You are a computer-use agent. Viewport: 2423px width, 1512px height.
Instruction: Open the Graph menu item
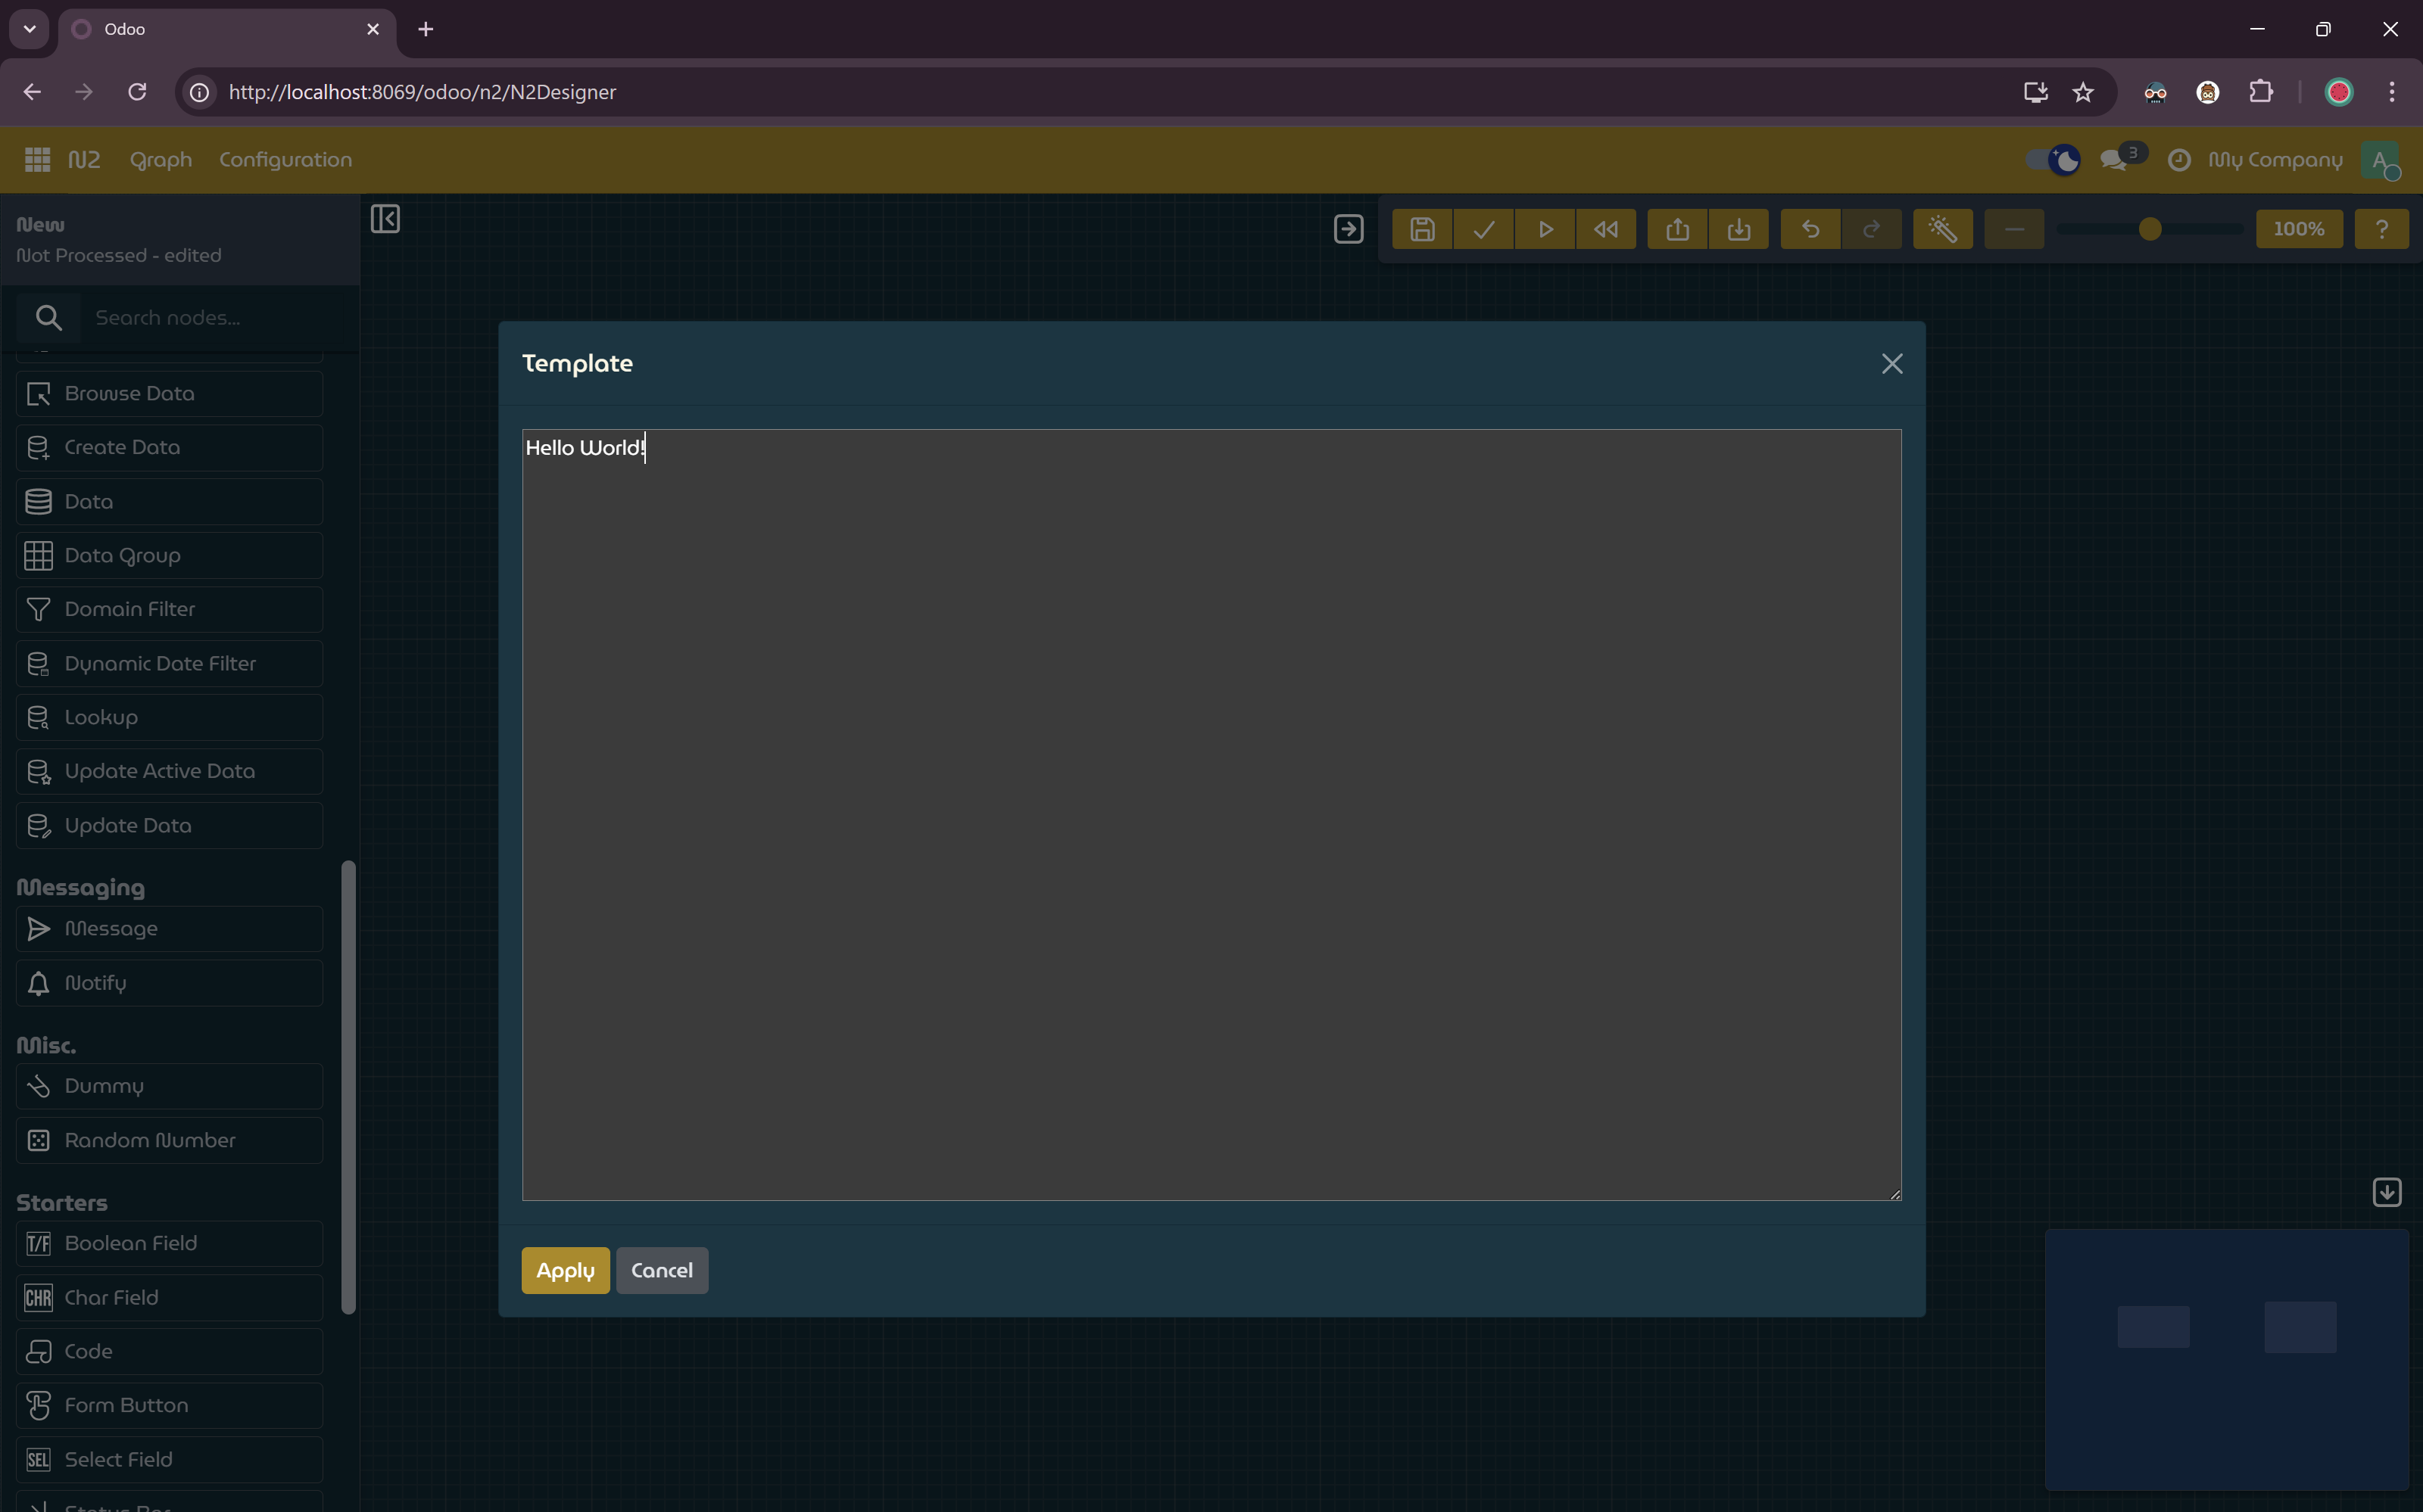tap(160, 159)
